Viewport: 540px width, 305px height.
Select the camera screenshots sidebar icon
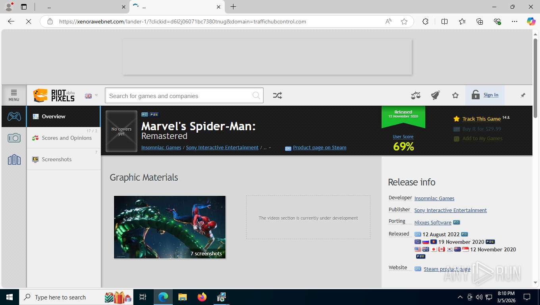pyautogui.click(x=14, y=138)
